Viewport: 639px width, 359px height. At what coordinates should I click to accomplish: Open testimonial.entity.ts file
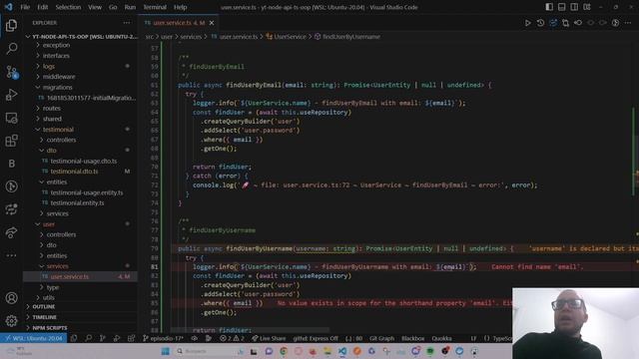[77, 203]
